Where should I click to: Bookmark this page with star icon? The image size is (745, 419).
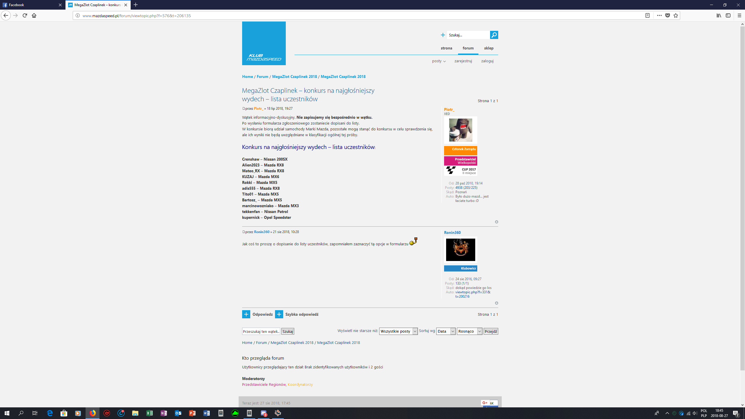click(x=676, y=15)
